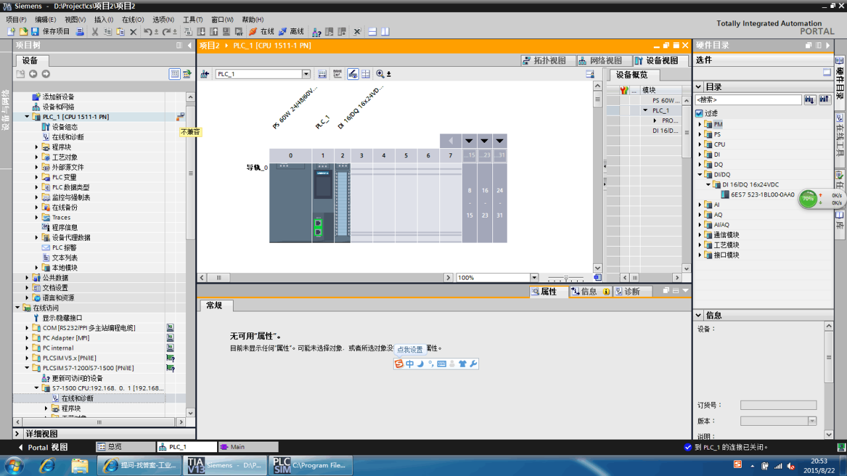
Task: Collapse the DI/DQ catalog folder
Action: click(700, 175)
